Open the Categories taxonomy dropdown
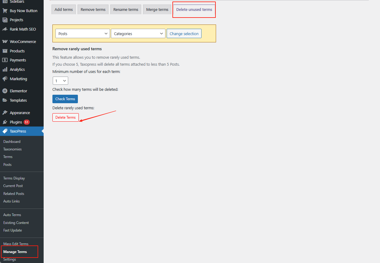The image size is (380, 263). tap(138, 34)
